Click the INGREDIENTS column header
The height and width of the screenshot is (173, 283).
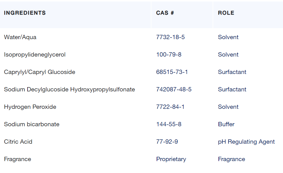pyautogui.click(x=25, y=13)
